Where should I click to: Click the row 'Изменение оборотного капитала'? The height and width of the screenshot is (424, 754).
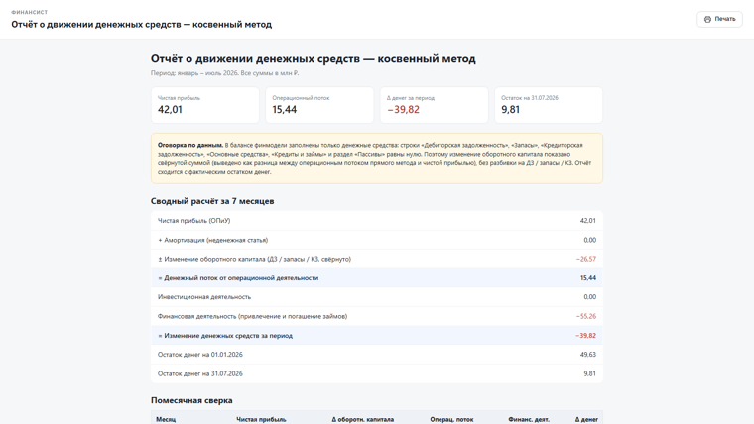point(377,259)
